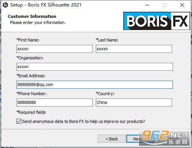
Task: Click the Phone Number field
Action: [x=55, y=102]
